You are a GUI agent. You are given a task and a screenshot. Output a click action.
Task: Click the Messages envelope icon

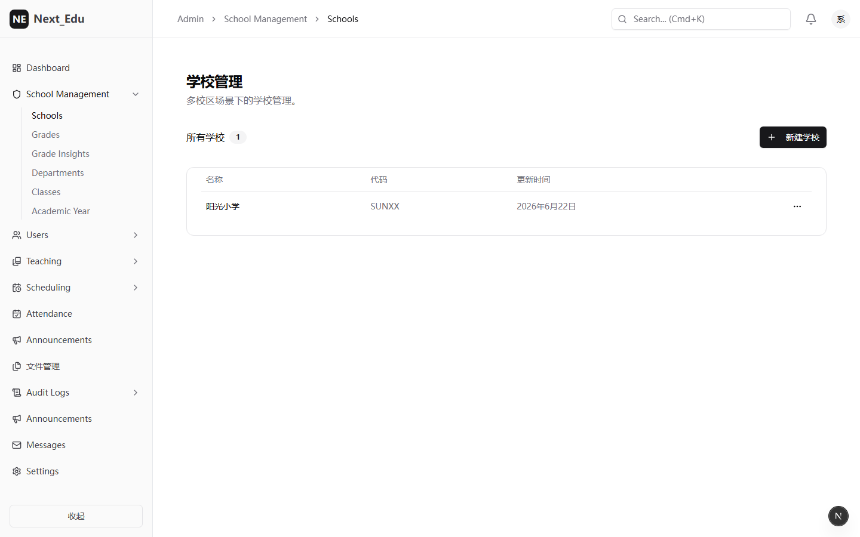pyautogui.click(x=17, y=445)
